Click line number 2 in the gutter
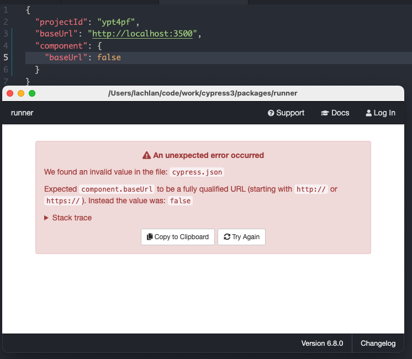Image resolution: width=412 pixels, height=359 pixels. click(x=6, y=22)
